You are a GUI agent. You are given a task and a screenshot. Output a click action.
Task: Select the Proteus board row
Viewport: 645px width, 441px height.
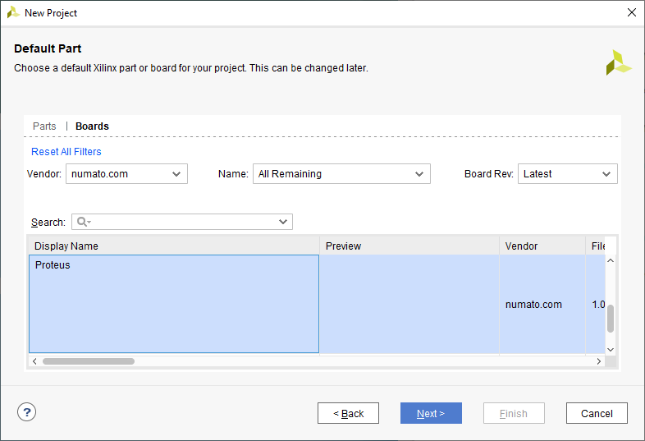coord(173,303)
